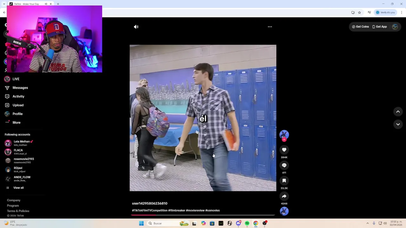The image size is (406, 228).
Task: Open the weather widget showing 23°C
Action: [15, 223]
